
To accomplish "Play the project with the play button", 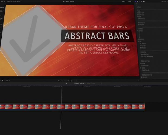I will 59,81.
